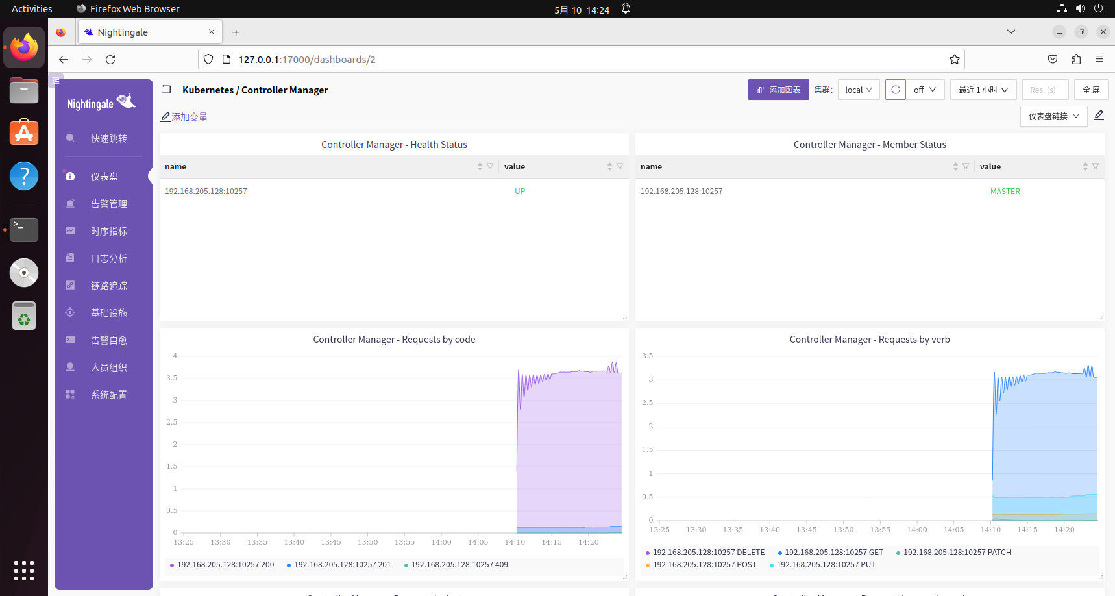Sort Health Status table by name

pyautogui.click(x=480, y=167)
